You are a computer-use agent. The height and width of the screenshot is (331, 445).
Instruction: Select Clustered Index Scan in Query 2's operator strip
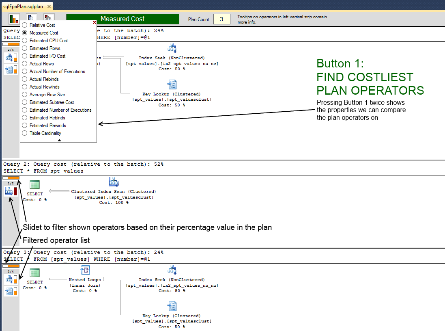[x=11, y=191]
